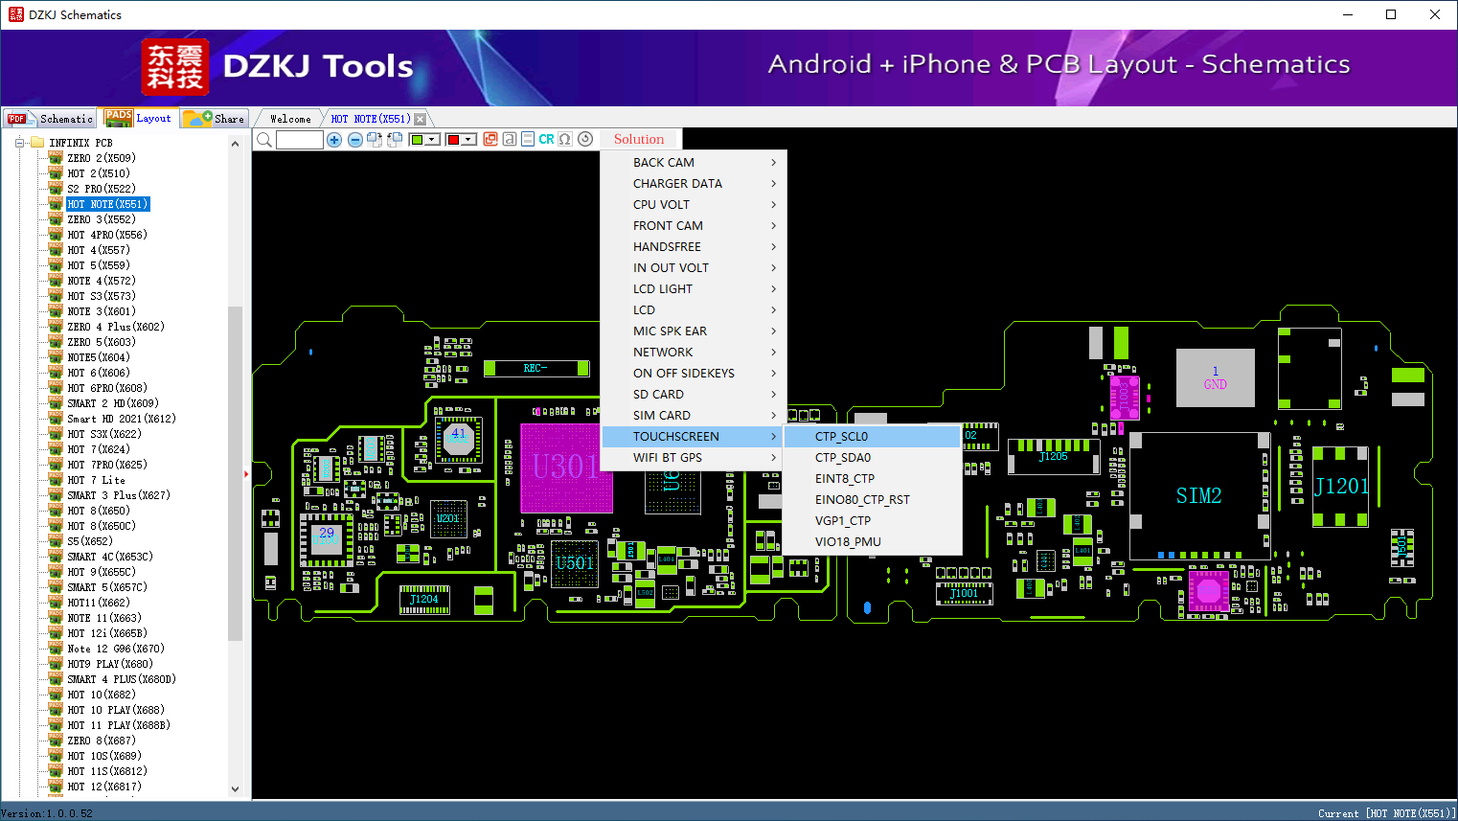Select HOT 7 Lite in the model tree
Screen dimensions: 1458x821
96,480
